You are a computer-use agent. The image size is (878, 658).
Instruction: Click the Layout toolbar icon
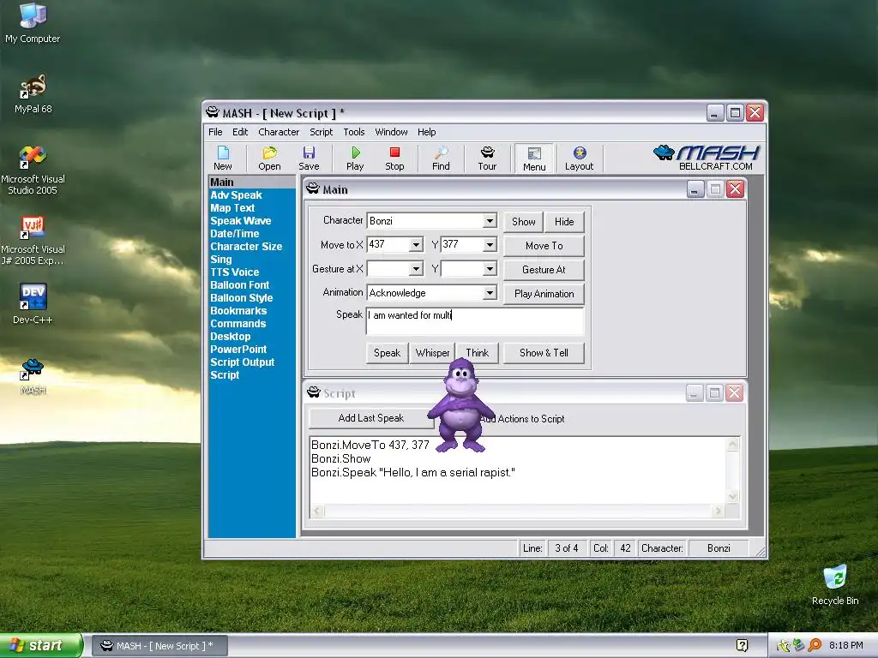[579, 158]
